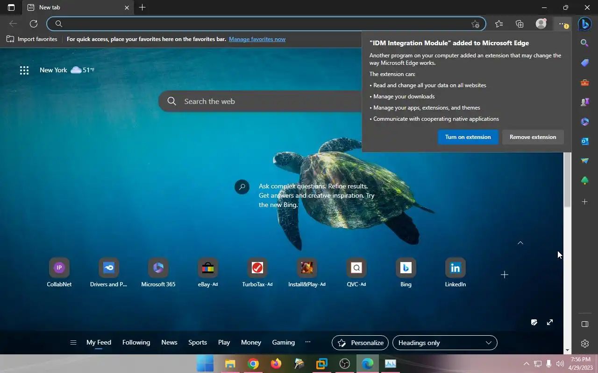Viewport: 598px width, 373px height.
Task: Open the profile avatar
Action: click(541, 24)
